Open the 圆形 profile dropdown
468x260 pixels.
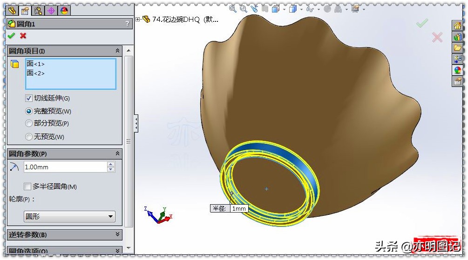69,216
